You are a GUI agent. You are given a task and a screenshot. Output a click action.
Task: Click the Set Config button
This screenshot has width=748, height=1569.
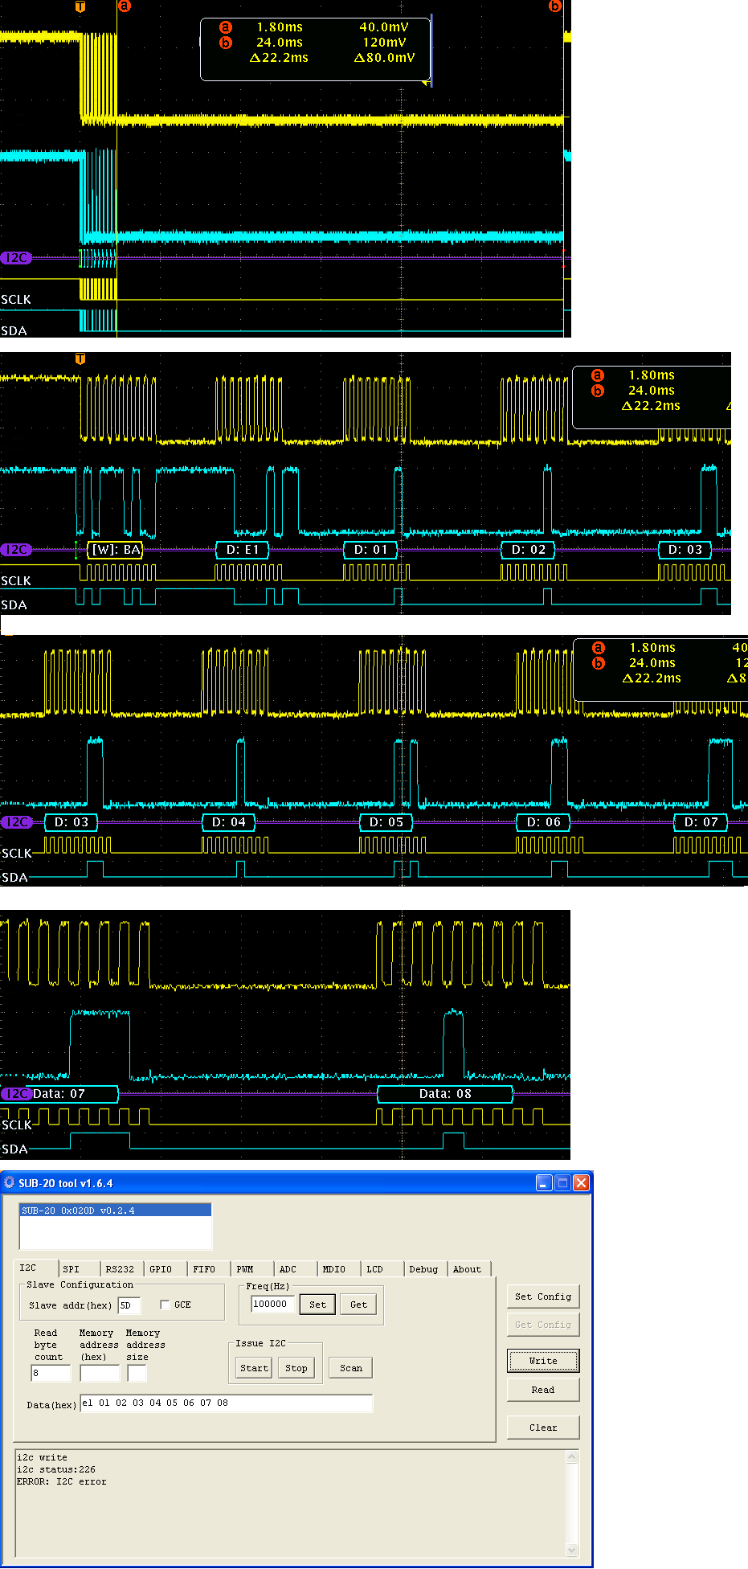[543, 1297]
